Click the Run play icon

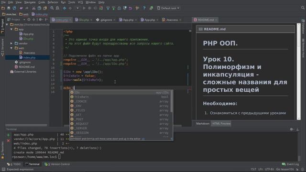pyautogui.click(x=84, y=8)
